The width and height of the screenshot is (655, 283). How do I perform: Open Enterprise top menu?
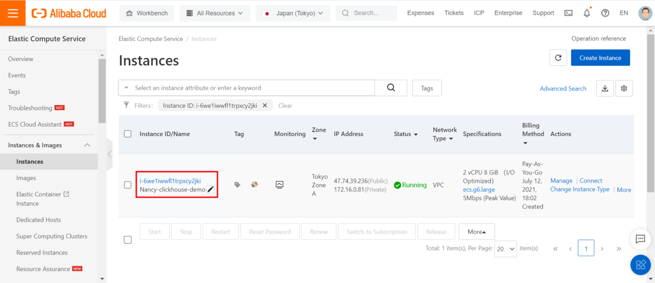click(x=508, y=13)
